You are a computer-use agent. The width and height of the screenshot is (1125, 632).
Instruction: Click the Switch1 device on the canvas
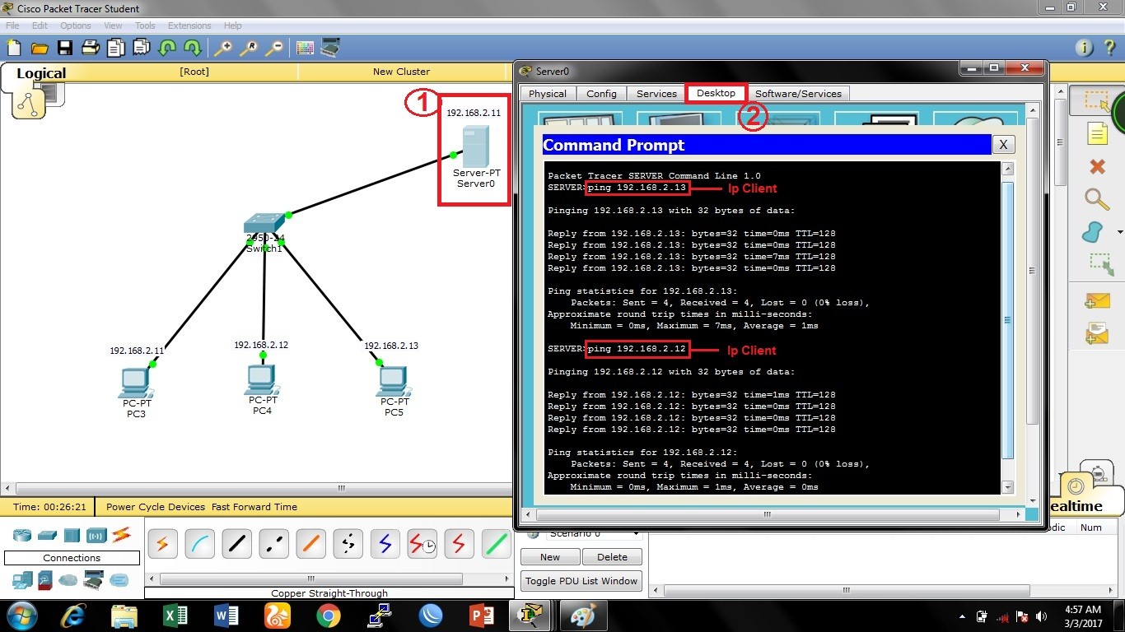(264, 224)
